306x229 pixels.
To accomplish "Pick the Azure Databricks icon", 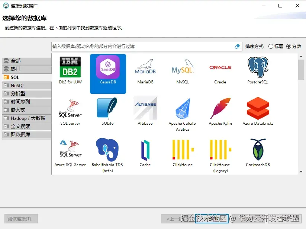I will coord(258,108).
